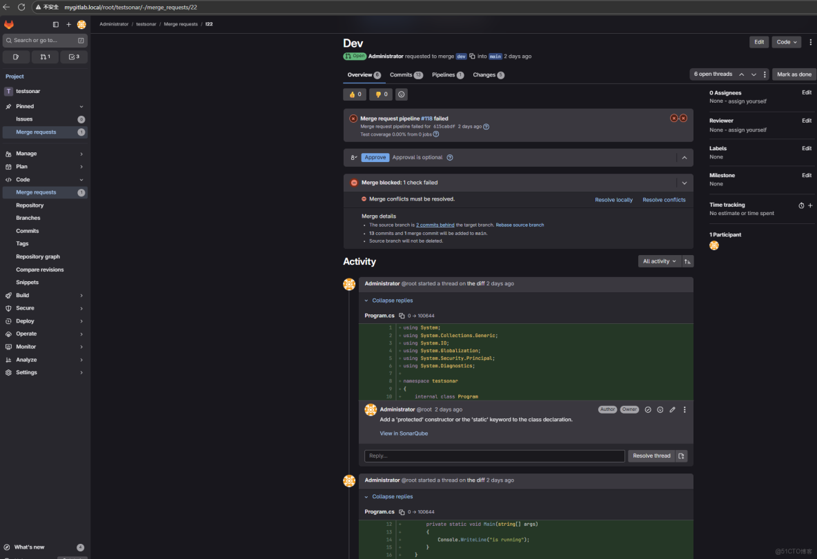Edit the comment using the pencil icon

672,409
